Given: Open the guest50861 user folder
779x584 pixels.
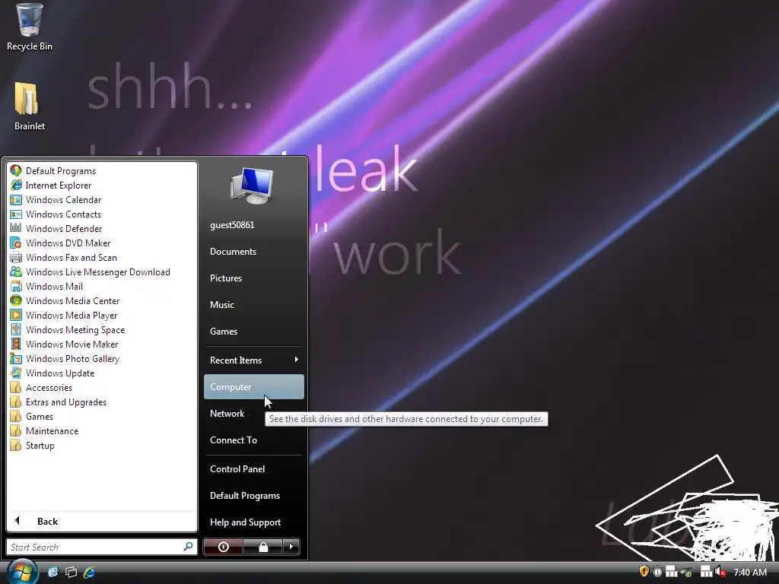Looking at the screenshot, I should pyautogui.click(x=253, y=225).
